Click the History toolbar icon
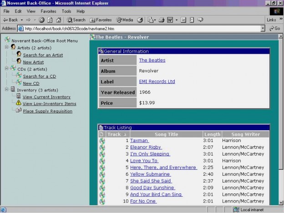 click(140, 20)
